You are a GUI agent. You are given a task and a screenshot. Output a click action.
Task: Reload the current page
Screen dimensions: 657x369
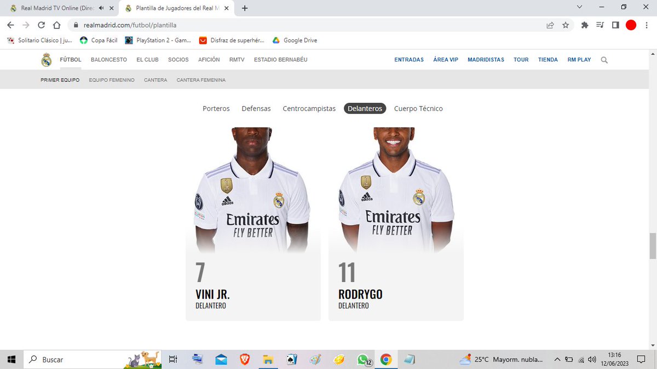41,25
